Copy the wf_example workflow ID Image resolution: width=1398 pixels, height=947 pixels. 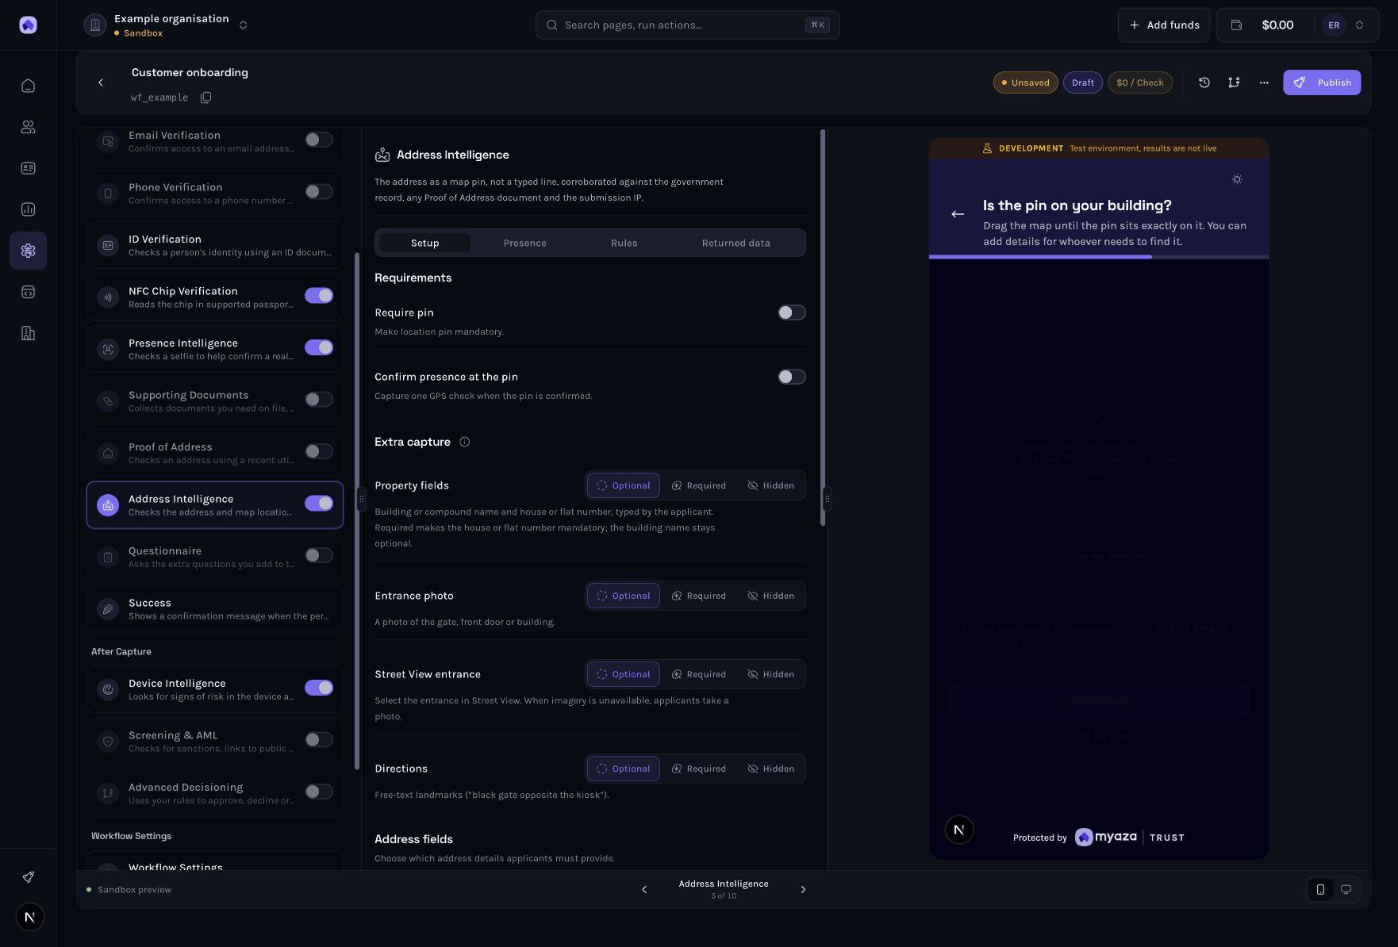click(205, 98)
